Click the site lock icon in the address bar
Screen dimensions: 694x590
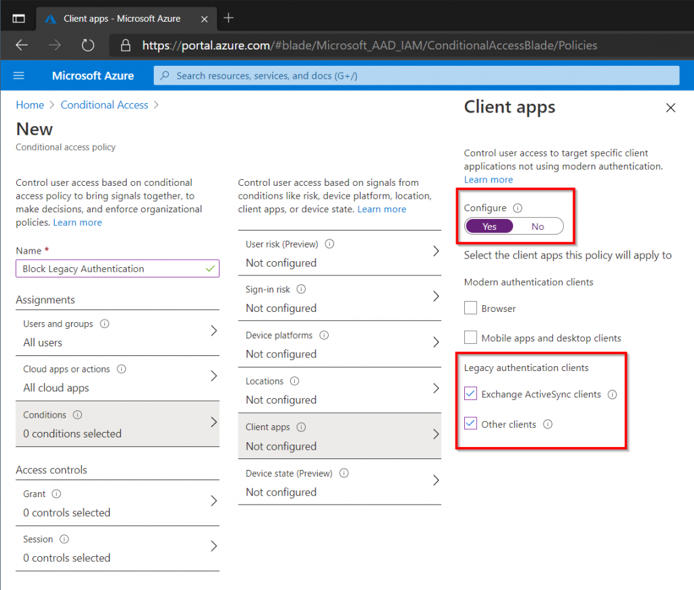(125, 45)
